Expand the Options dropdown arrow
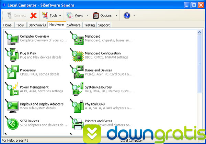Screen dimensions: 206x144 pyautogui.click(x=116, y=16)
